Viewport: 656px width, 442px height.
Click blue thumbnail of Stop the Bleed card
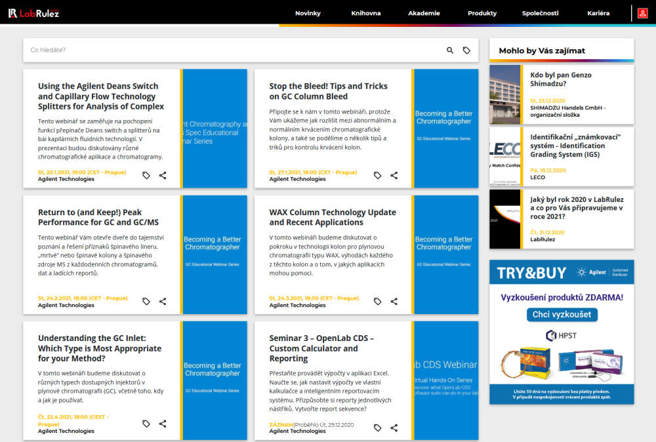pos(446,129)
